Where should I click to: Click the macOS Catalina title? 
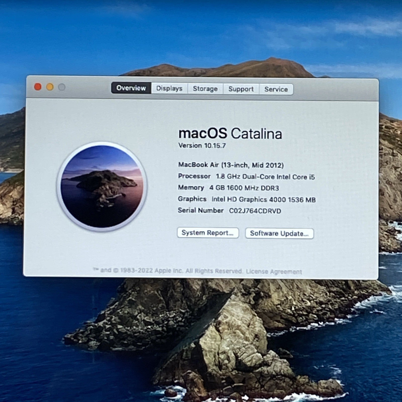(230, 133)
